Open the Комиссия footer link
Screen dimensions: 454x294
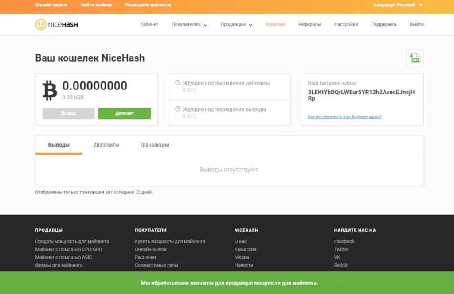pyautogui.click(x=245, y=249)
